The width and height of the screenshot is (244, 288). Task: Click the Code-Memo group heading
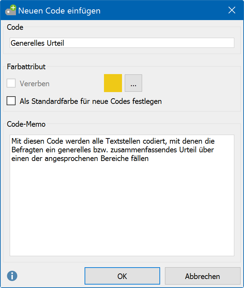26,124
